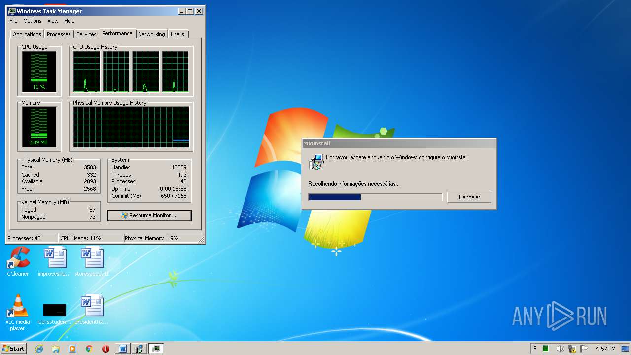Viewport: 631px width, 355px height.
Task: Select the VLC media player shortcut
Action: tap(18, 313)
